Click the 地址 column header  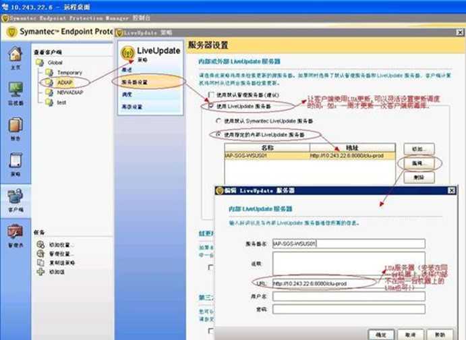[353, 148]
